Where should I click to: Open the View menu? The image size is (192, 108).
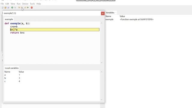point(13,4)
